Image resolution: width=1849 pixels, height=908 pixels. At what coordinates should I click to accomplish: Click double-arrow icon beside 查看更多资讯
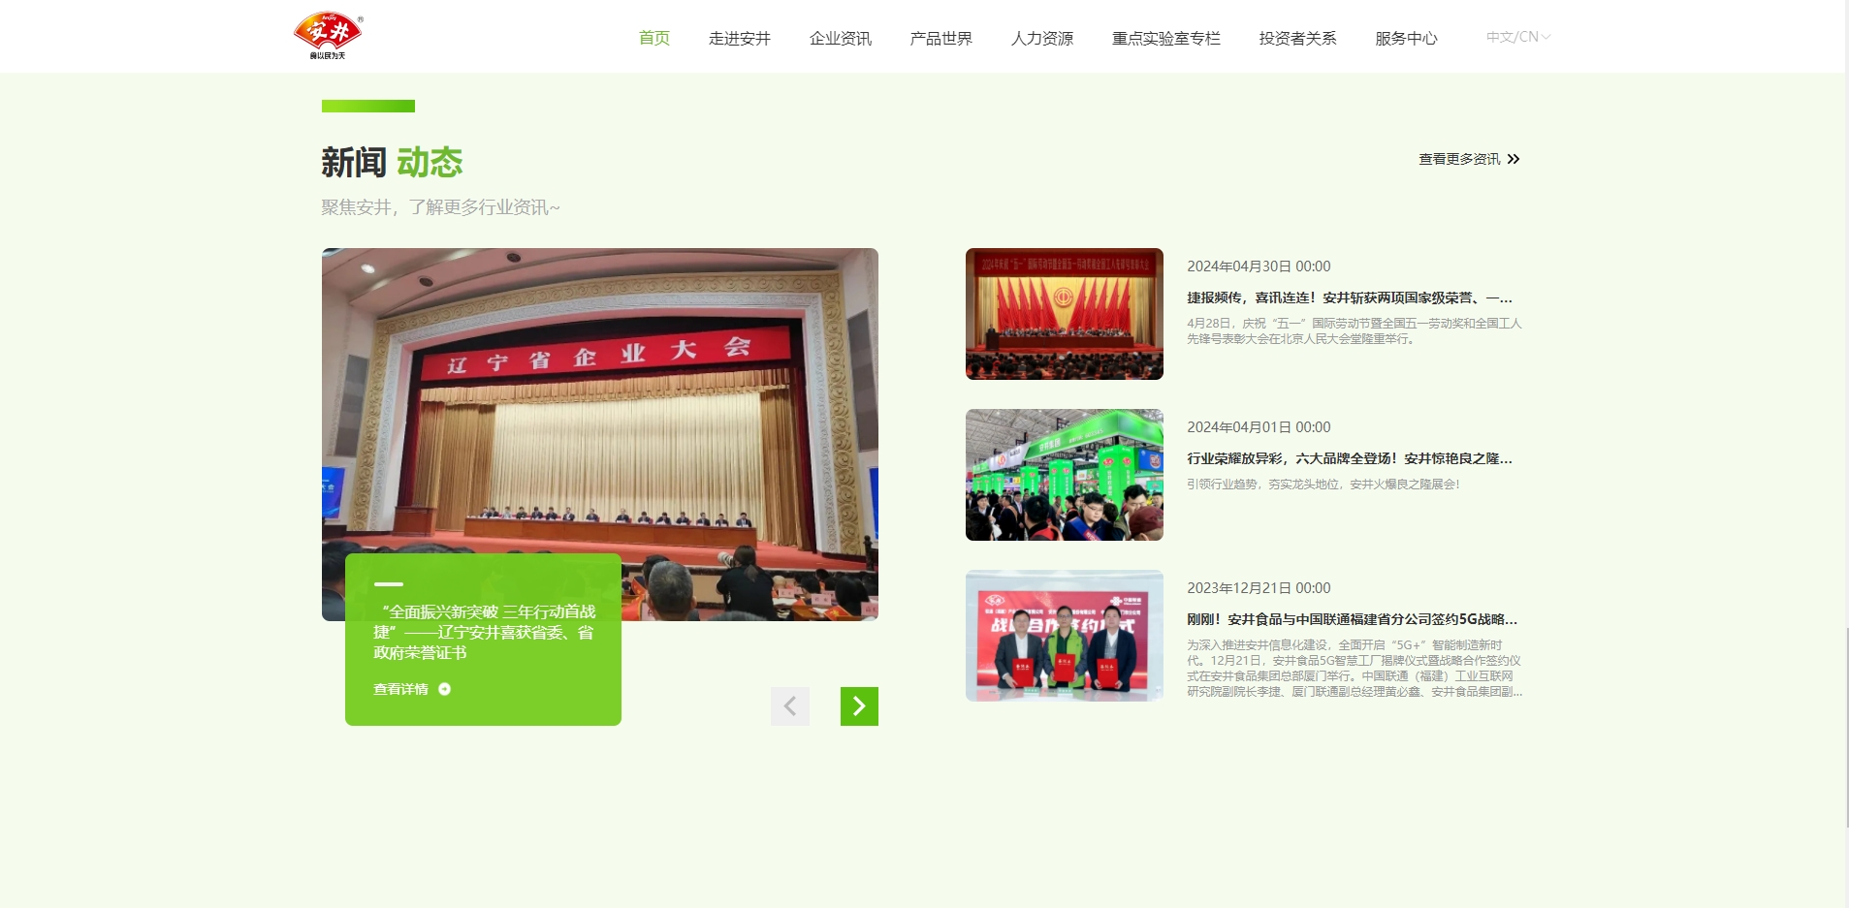1514,159
